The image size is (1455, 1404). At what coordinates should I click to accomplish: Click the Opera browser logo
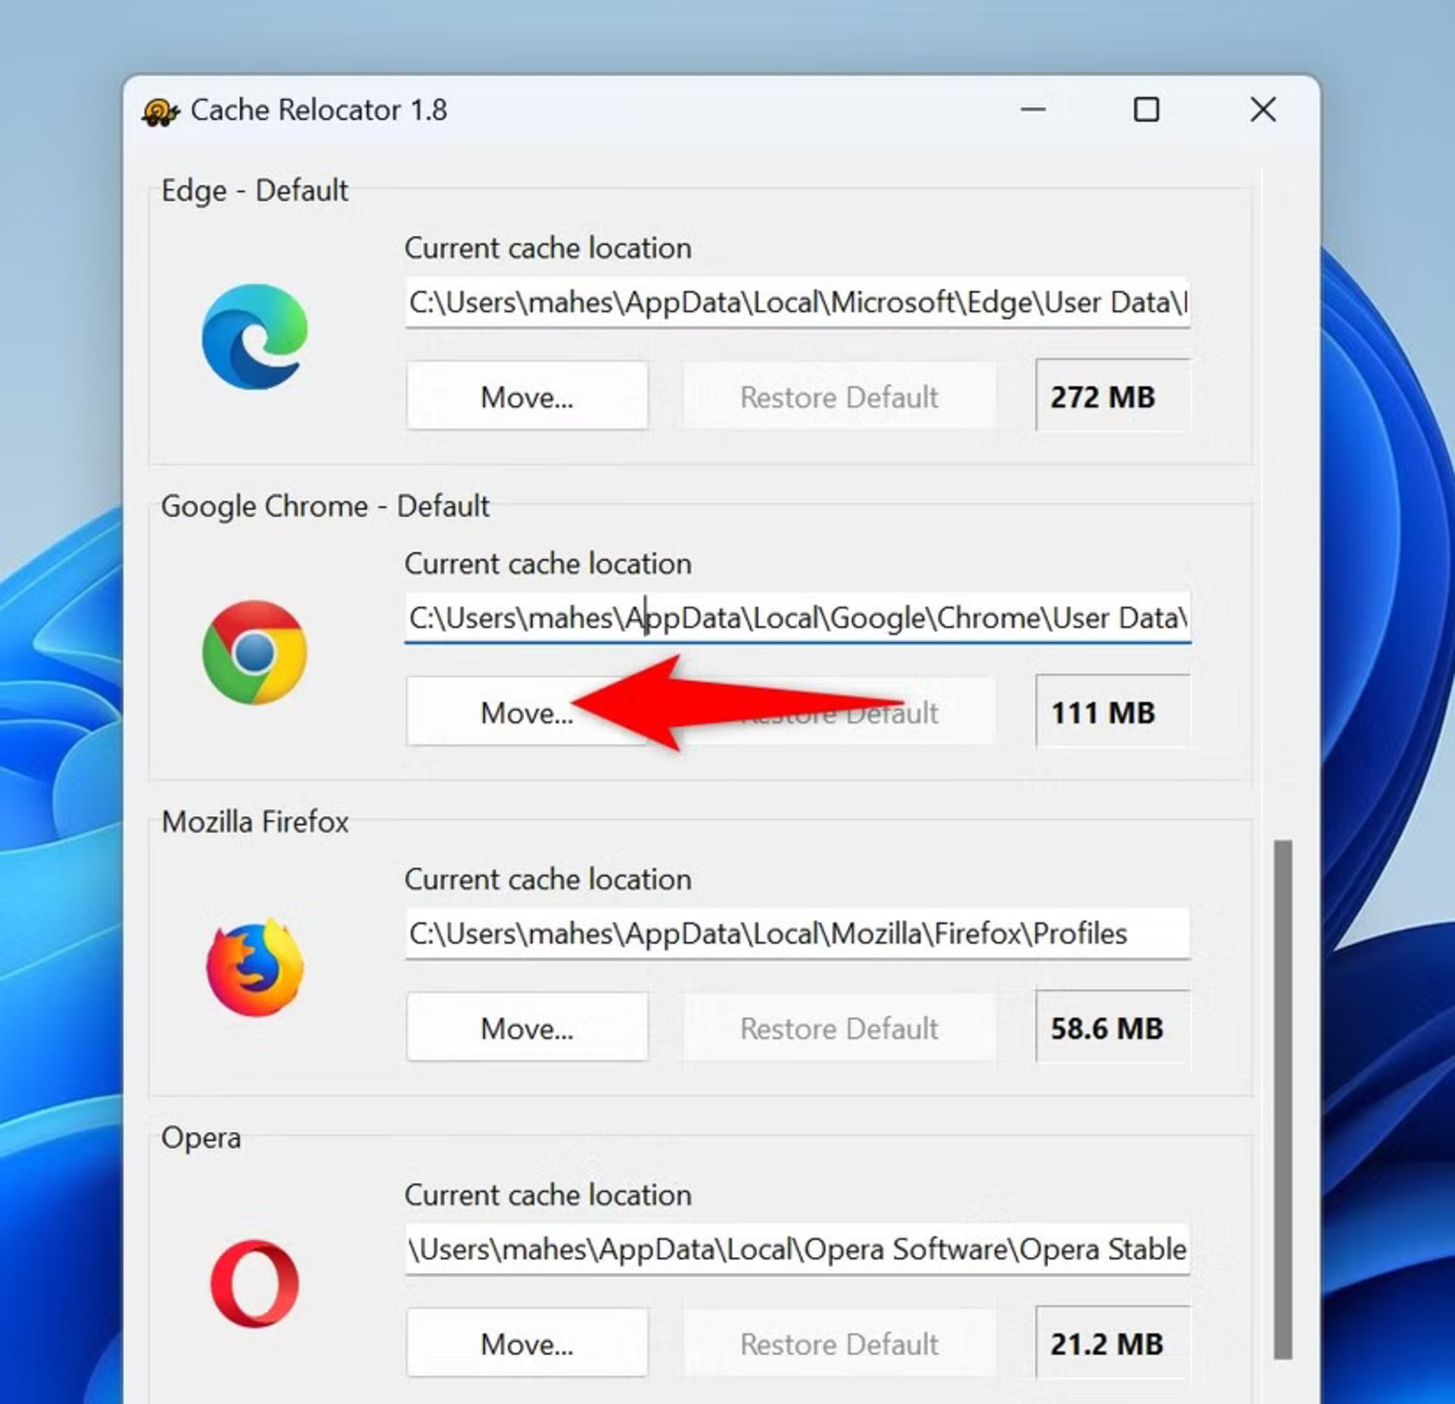(255, 1284)
